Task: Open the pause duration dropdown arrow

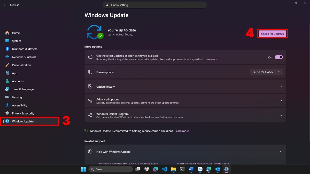Action: pos(279,72)
